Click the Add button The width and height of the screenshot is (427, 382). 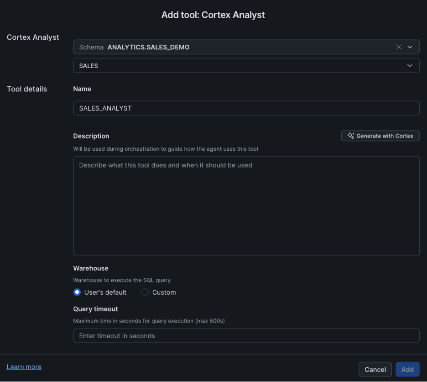click(407, 370)
